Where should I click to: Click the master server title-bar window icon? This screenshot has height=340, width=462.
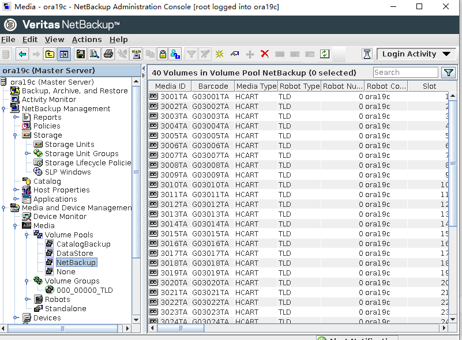click(x=6, y=6)
